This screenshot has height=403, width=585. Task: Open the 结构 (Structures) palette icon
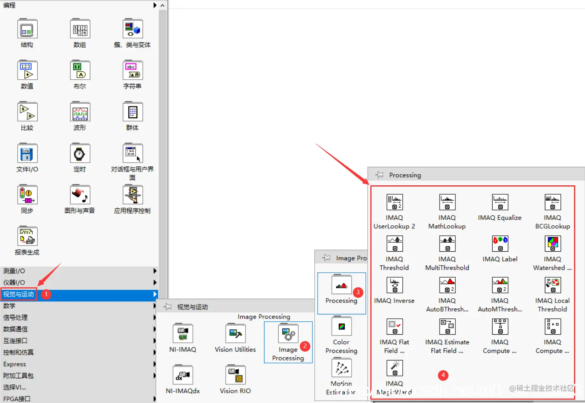point(28,29)
